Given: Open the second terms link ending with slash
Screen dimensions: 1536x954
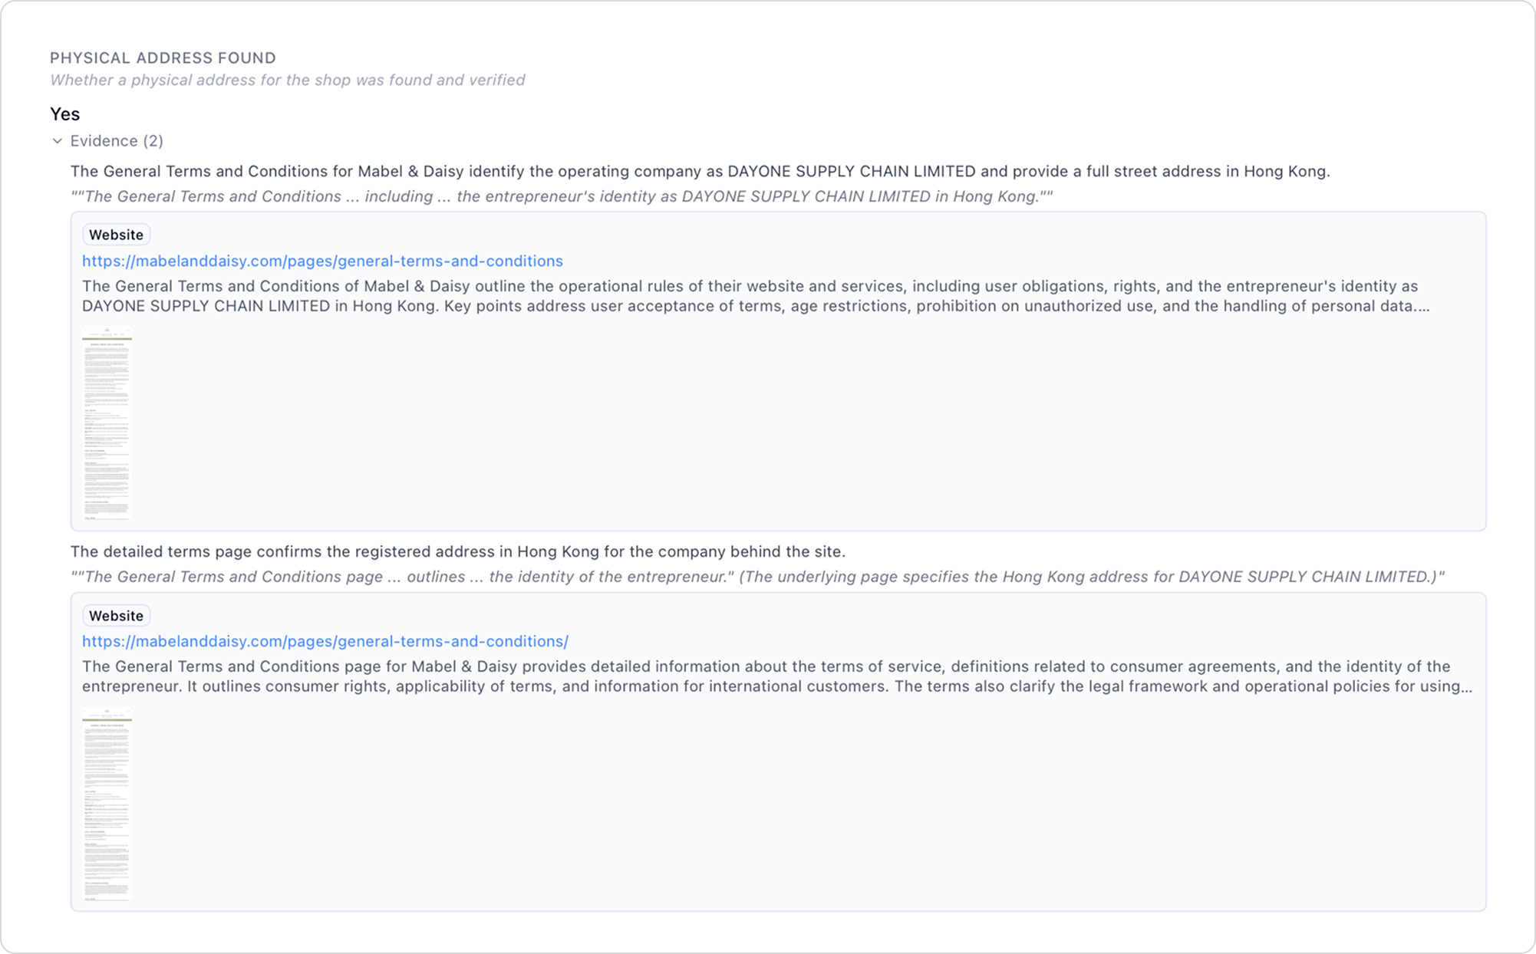Looking at the screenshot, I should pyautogui.click(x=325, y=641).
